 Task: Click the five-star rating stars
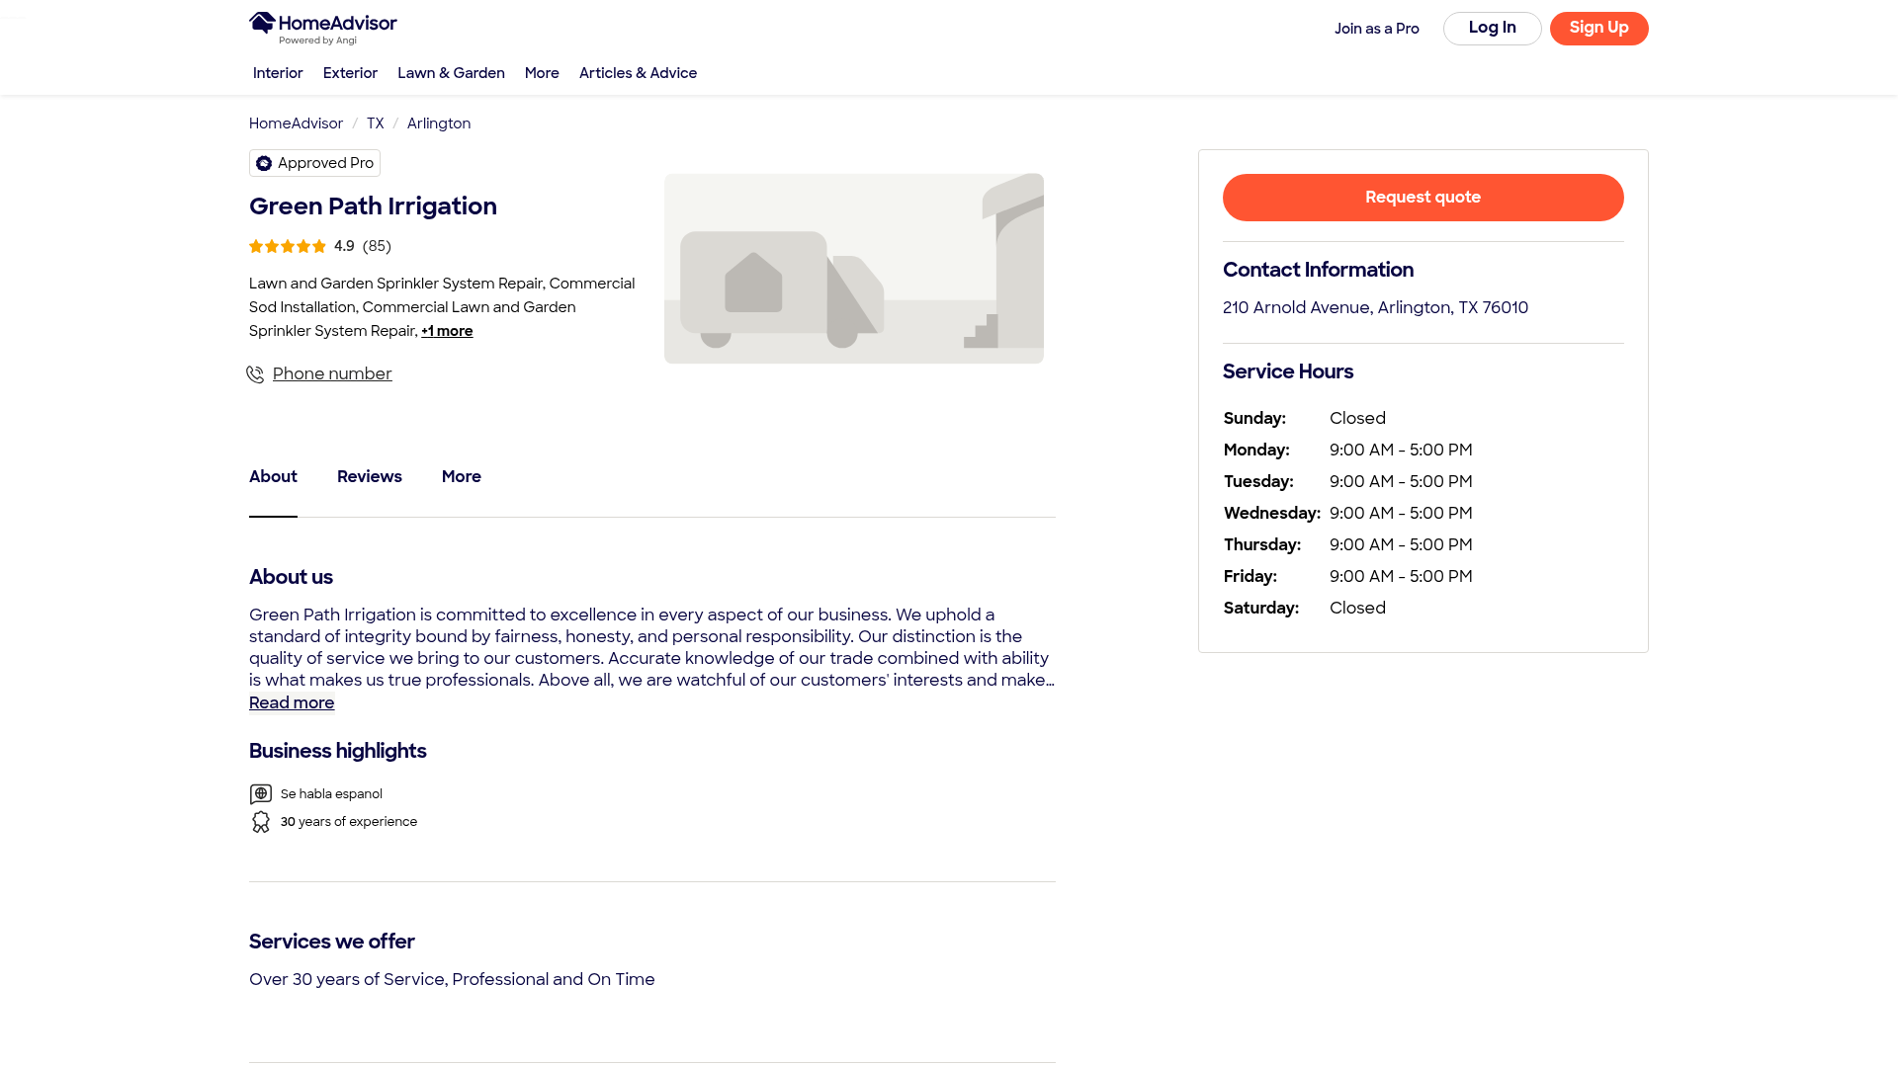(x=288, y=247)
